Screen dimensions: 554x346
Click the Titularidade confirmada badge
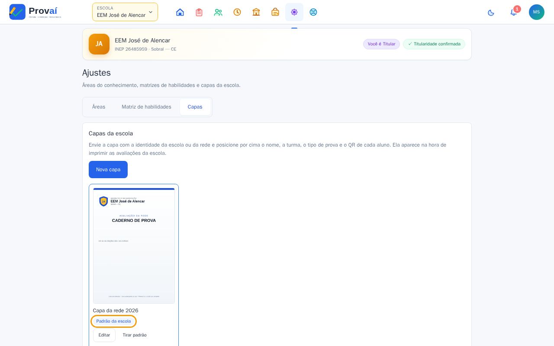point(434,44)
